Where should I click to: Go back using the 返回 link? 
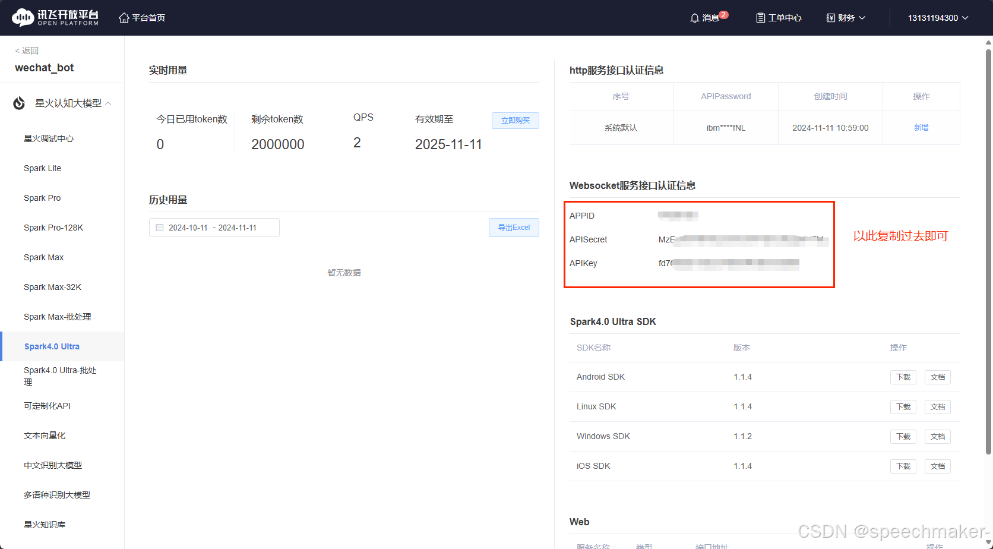point(27,51)
